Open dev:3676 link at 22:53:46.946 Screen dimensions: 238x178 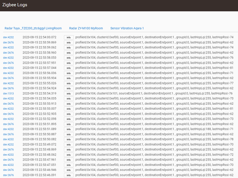9,170
